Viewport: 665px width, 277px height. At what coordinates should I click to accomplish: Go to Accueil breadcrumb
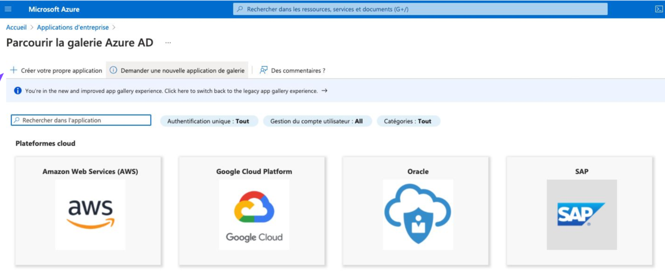pos(16,27)
